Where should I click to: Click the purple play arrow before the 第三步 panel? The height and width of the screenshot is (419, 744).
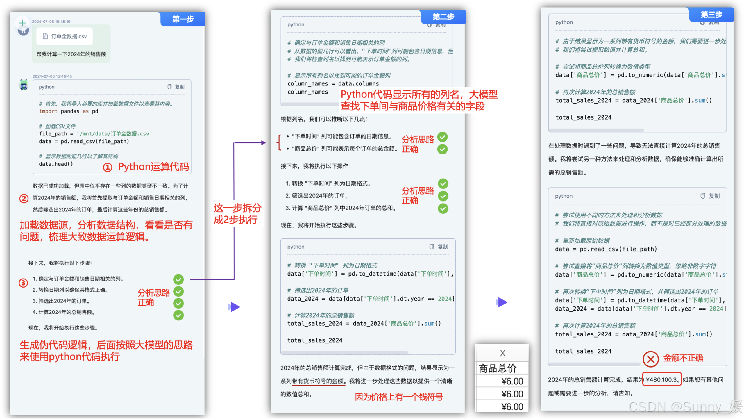coord(502,302)
